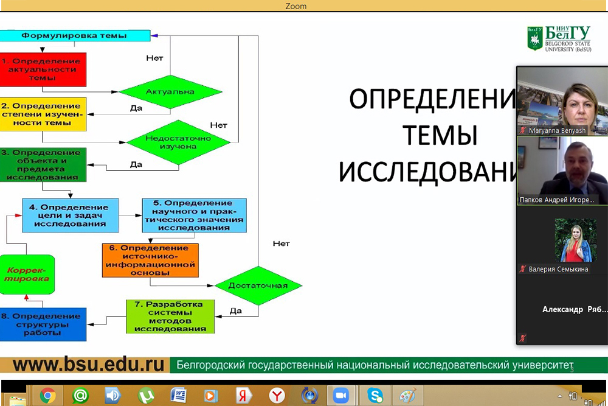The image size is (608, 406).
Task: Open Google Chrome from the taskbar
Action: tap(49, 396)
